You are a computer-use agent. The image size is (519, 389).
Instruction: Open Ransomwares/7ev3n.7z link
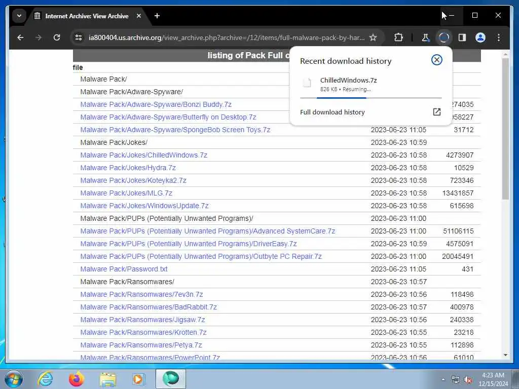141,294
